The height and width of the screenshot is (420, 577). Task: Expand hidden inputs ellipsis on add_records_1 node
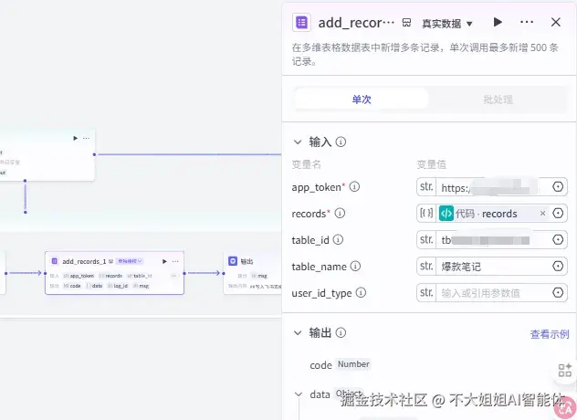click(x=173, y=276)
